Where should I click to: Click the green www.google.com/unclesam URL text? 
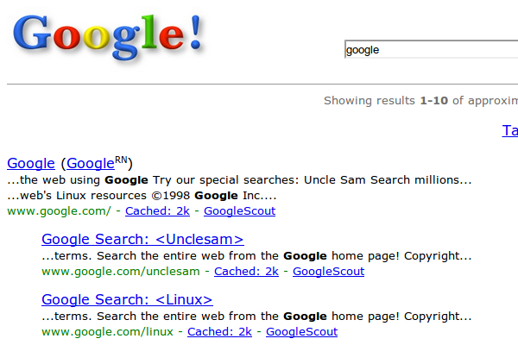pos(121,272)
